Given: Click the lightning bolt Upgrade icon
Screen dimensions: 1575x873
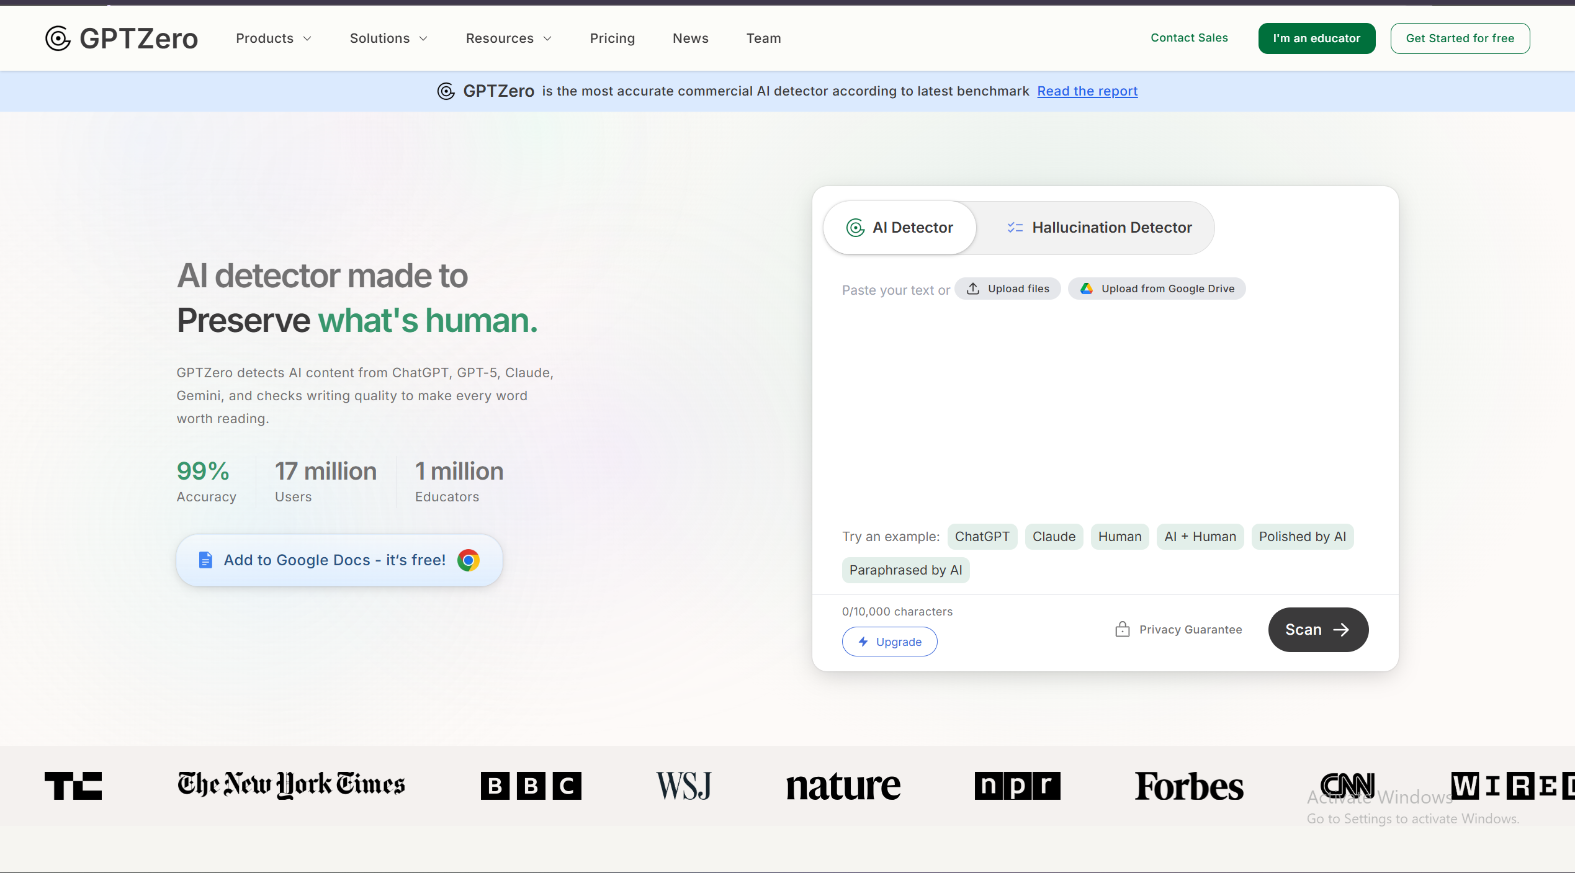Looking at the screenshot, I should pyautogui.click(x=863, y=642).
